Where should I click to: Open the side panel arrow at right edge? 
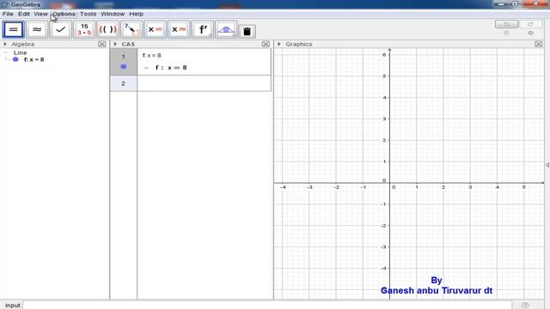point(547,165)
